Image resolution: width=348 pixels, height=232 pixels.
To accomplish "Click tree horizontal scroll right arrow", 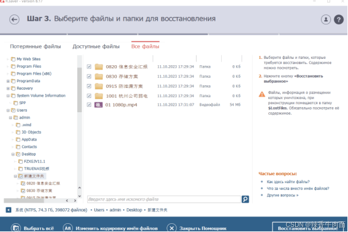I will click(x=75, y=201).
